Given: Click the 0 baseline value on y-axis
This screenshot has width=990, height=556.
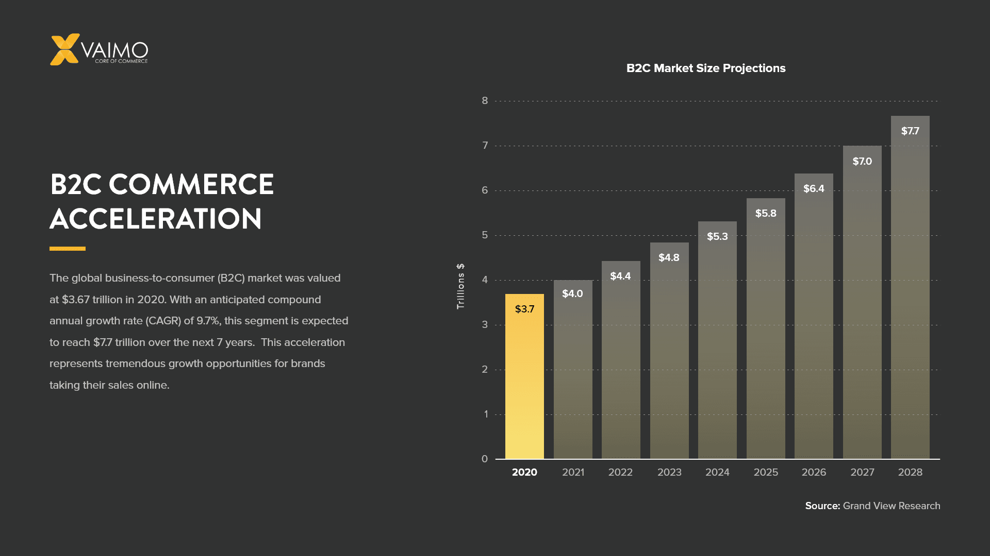Looking at the screenshot, I should point(484,458).
